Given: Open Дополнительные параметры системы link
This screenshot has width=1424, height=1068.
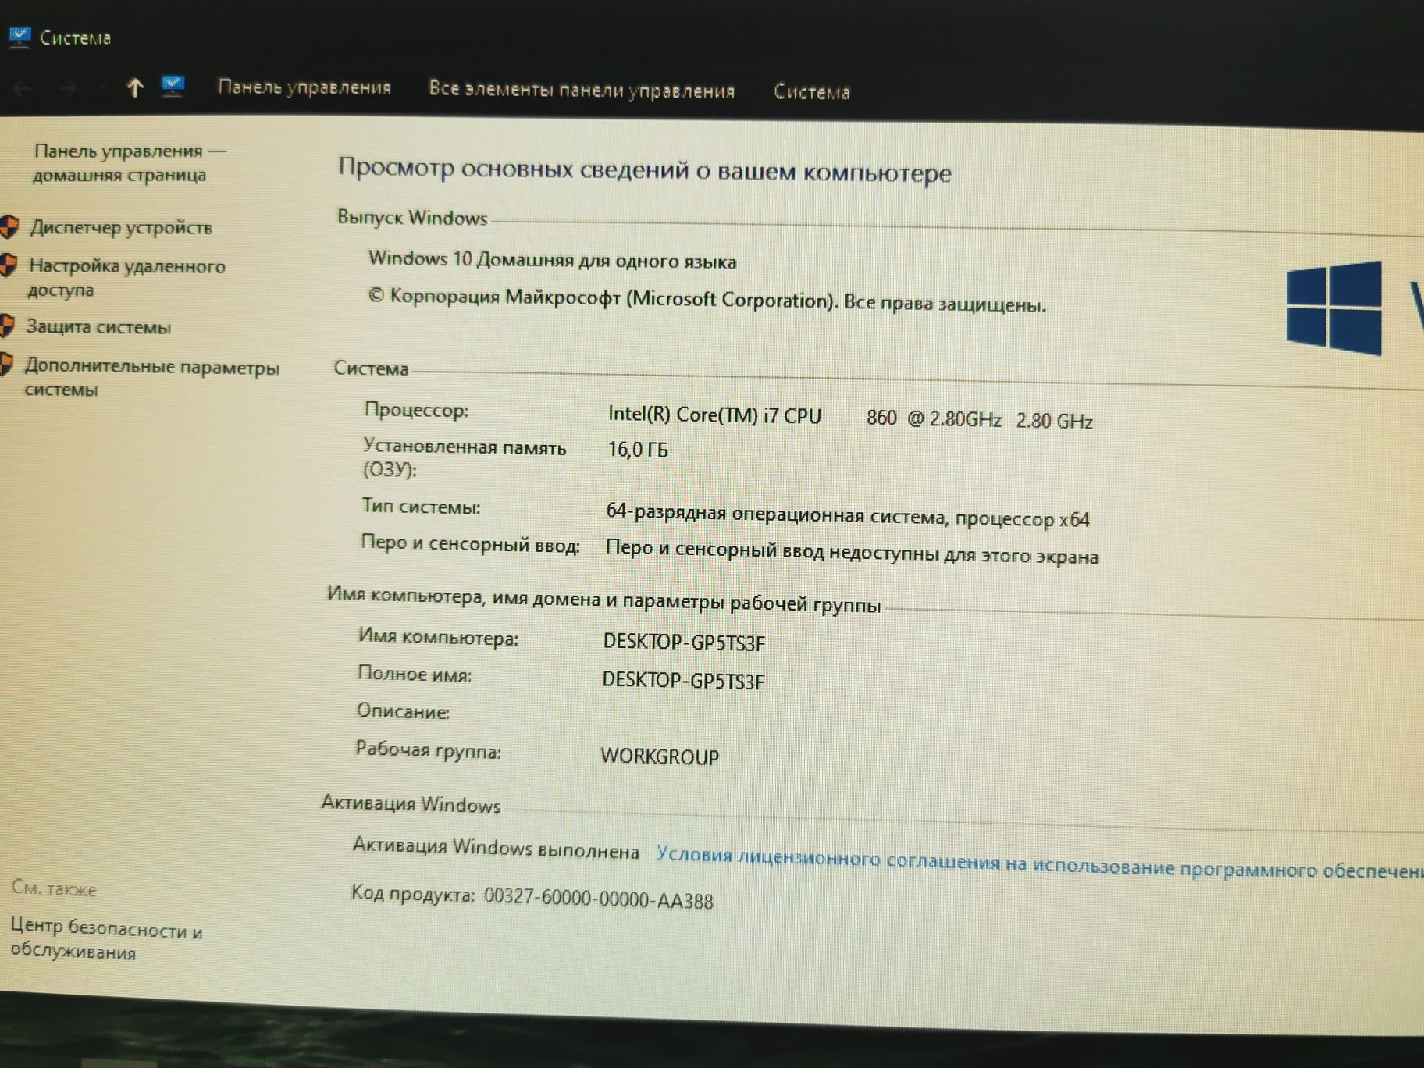Looking at the screenshot, I should click(x=151, y=377).
